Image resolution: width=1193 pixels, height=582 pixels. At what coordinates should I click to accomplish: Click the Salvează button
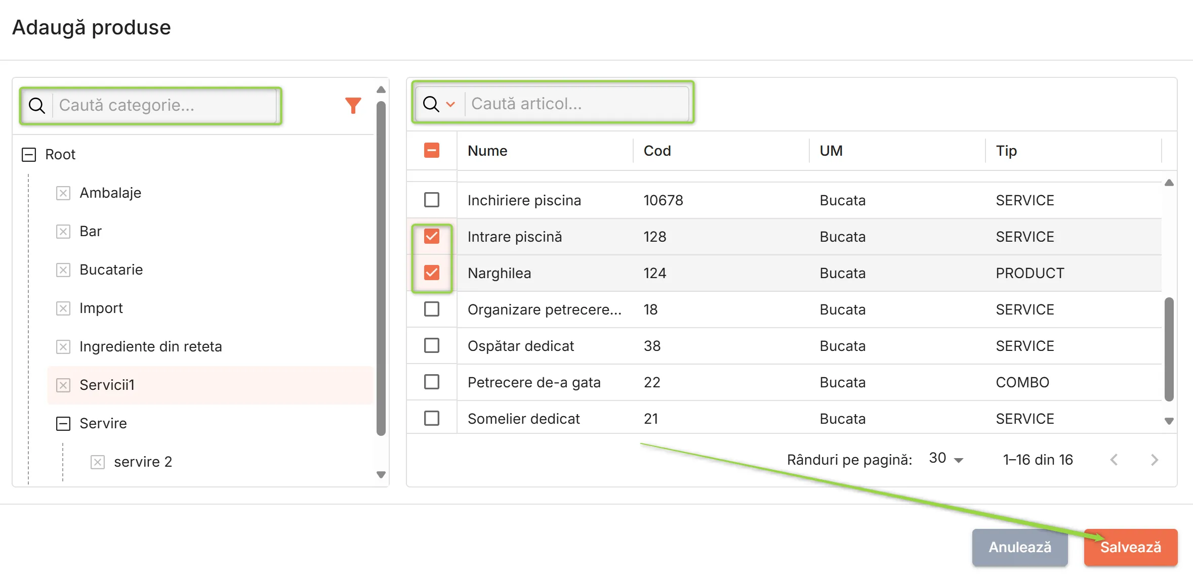[1130, 547]
